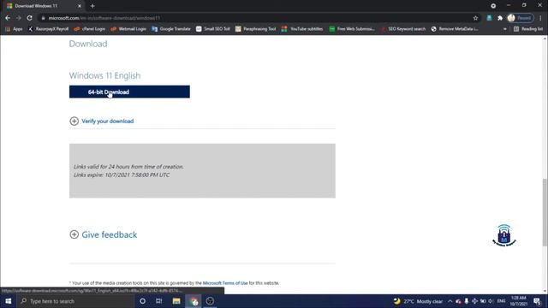Open the Remove MetaData bookmark

tap(455, 29)
